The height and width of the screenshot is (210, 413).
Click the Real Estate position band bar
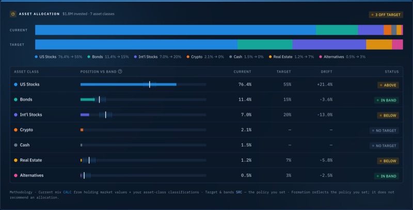click(x=144, y=160)
